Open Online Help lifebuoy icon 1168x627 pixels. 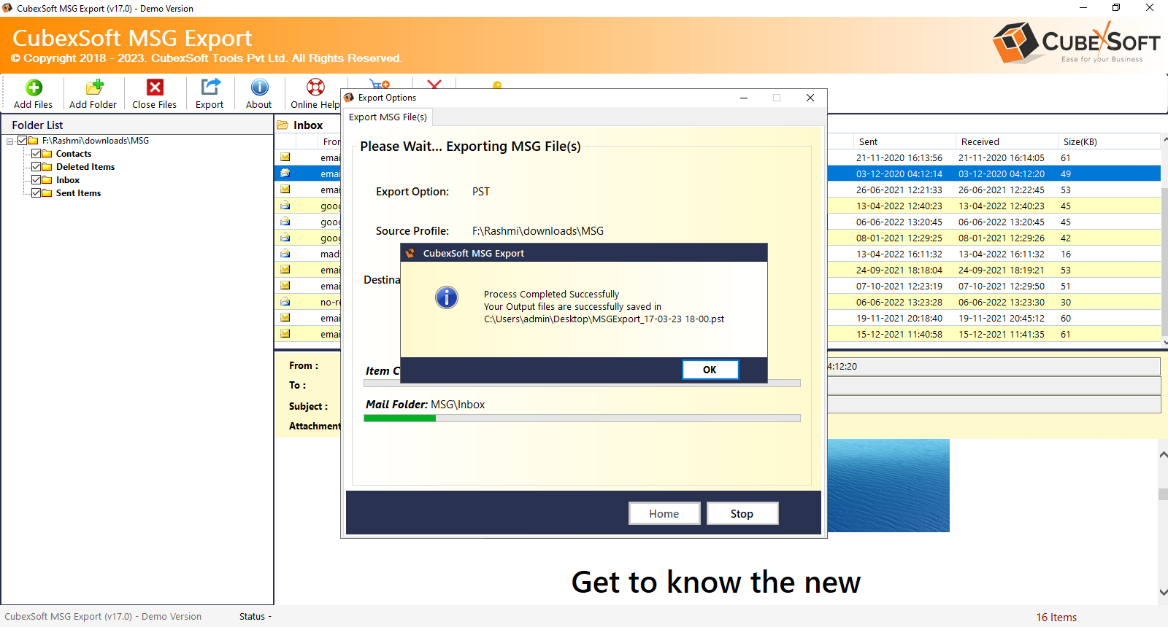(x=315, y=88)
